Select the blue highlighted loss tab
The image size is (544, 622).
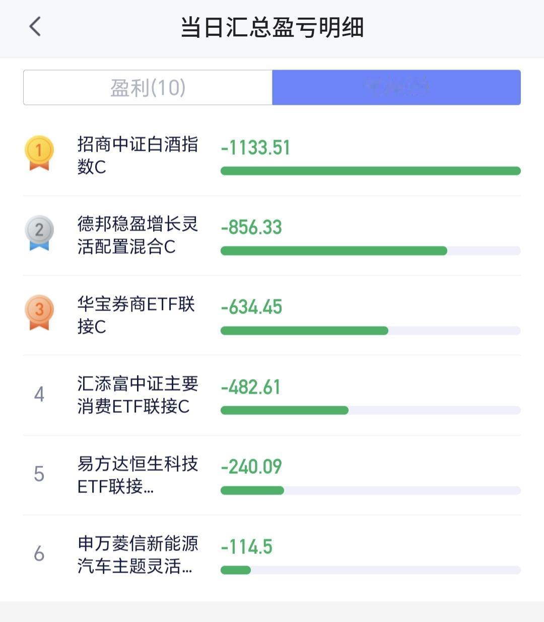click(396, 88)
